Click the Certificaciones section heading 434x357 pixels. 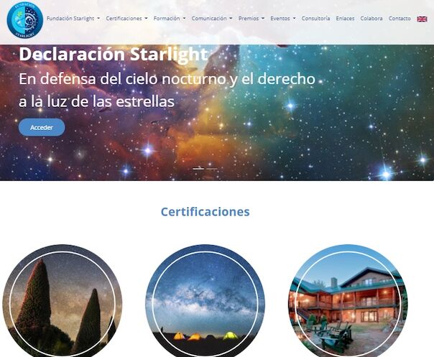point(205,212)
